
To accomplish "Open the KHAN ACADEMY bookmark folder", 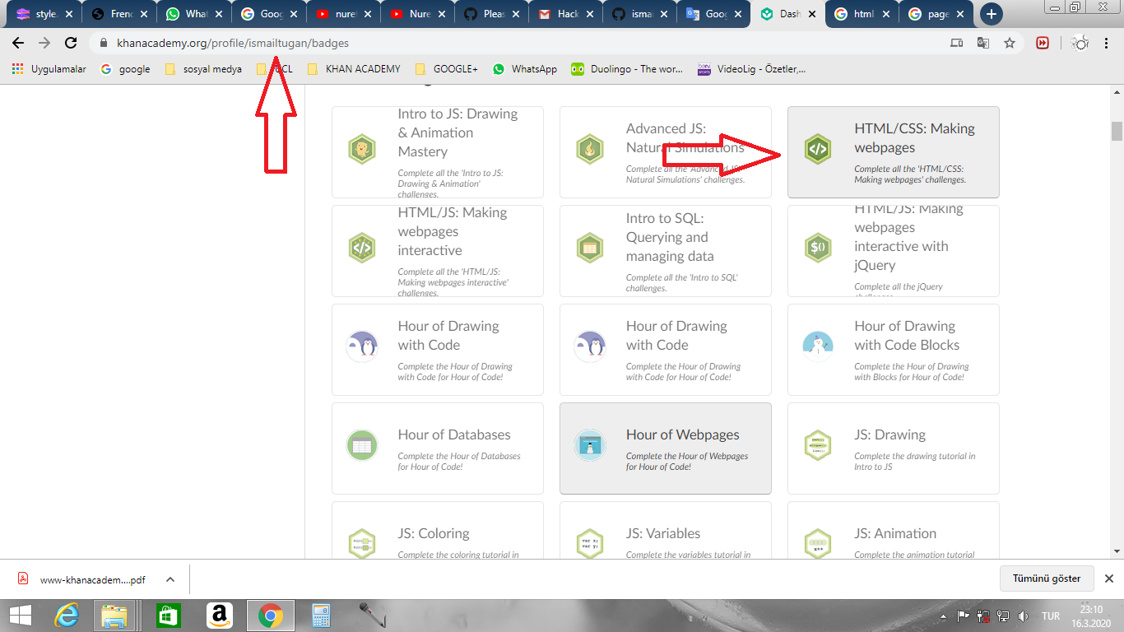I will [x=354, y=69].
